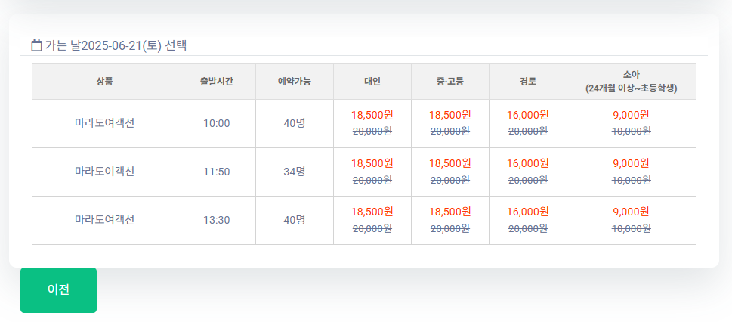Click 중·고등 price 18,500원 in 11:50 row

click(450, 163)
